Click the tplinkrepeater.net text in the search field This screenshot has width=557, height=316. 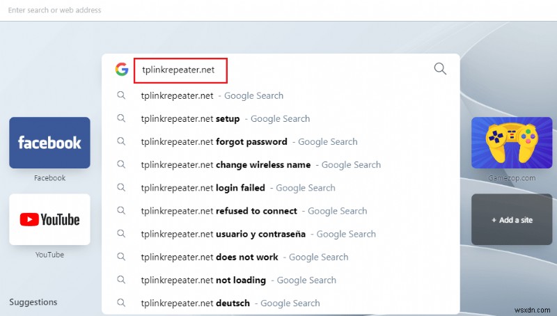coord(180,70)
